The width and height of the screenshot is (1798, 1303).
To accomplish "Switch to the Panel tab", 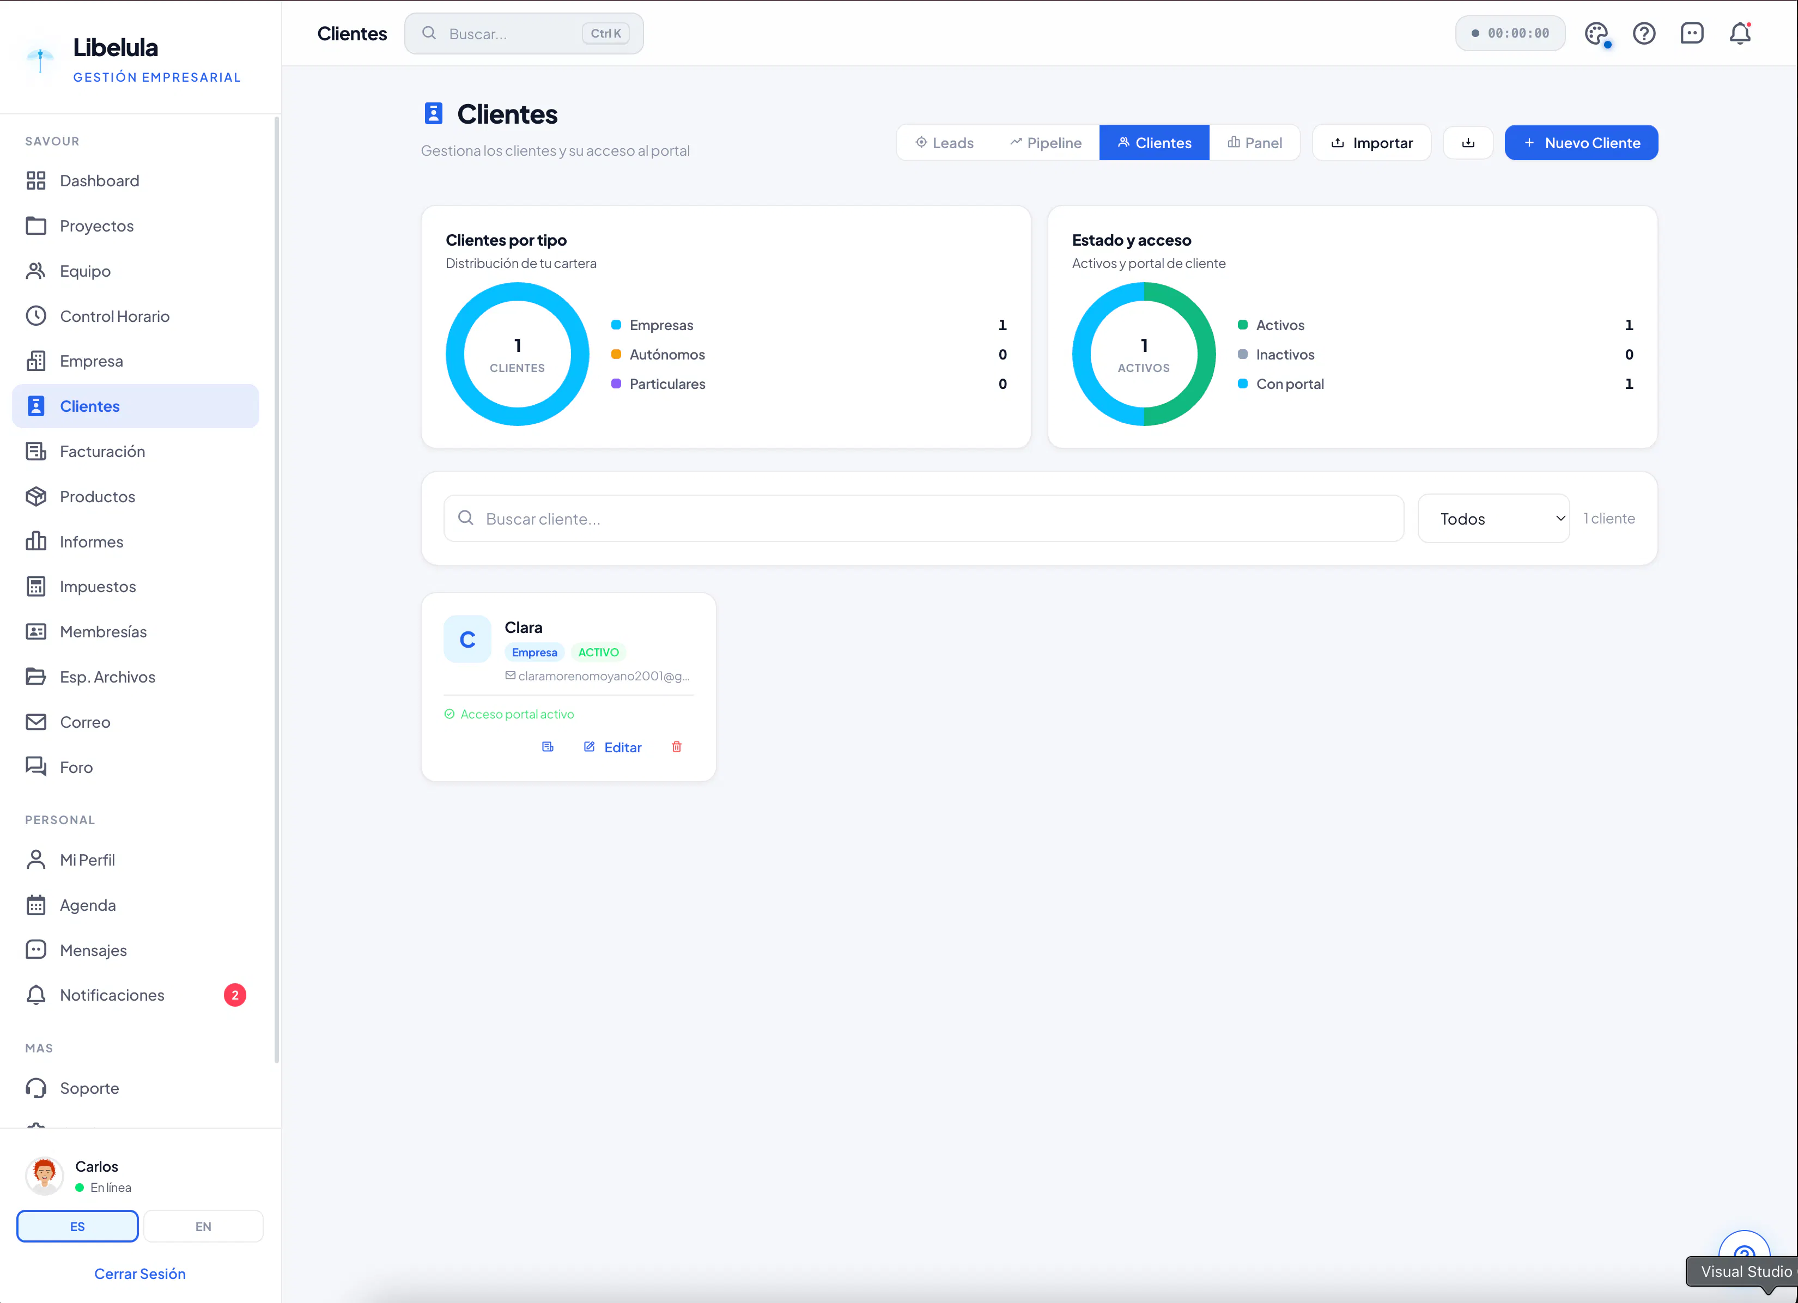I will (1255, 143).
